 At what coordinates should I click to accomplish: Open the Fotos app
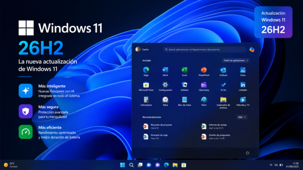tap(243, 72)
